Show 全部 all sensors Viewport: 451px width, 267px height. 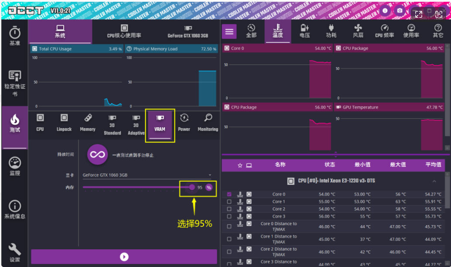pos(251,31)
